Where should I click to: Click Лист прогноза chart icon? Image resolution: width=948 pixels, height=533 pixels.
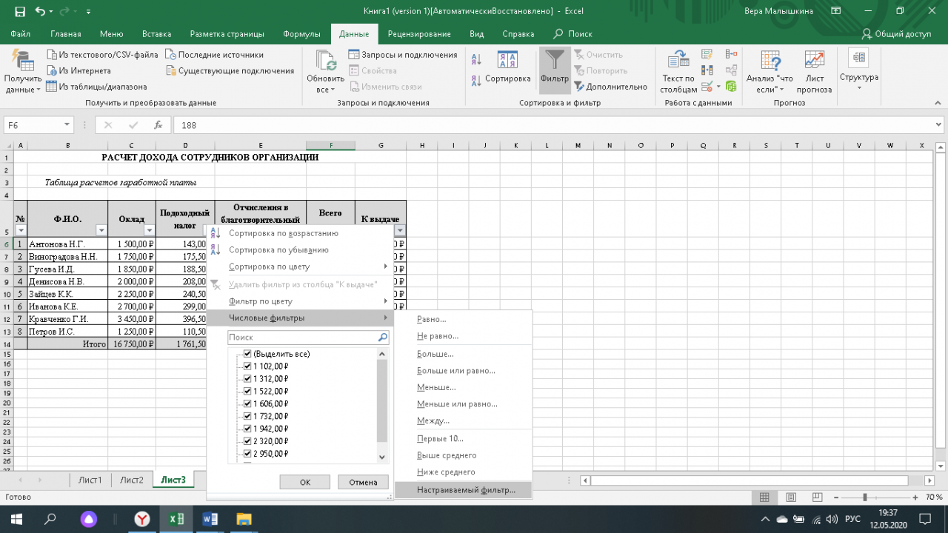click(814, 61)
